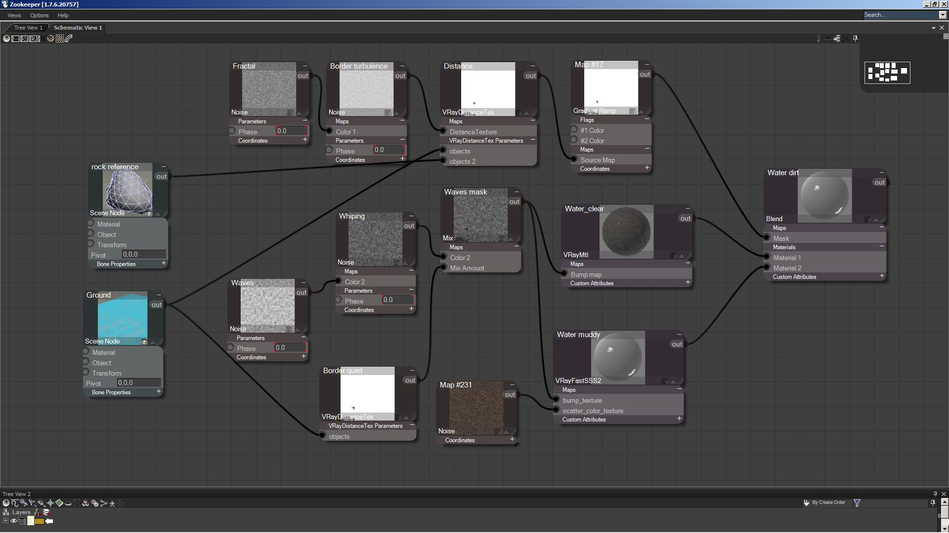Expand Bone Properties on Ground node

pyautogui.click(x=159, y=391)
